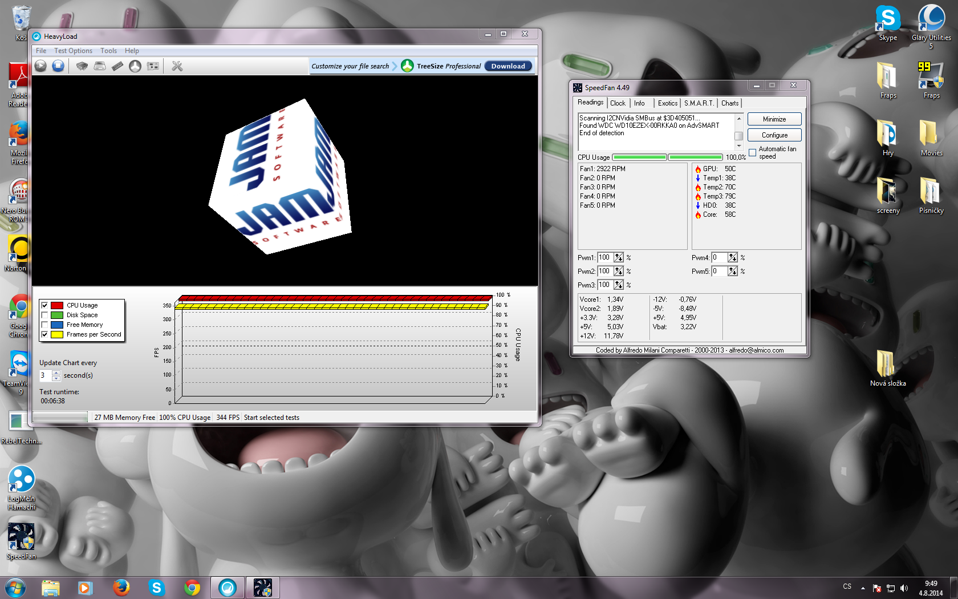Click the TreeSize Professional green logo
Screen dimensions: 958x599
click(x=407, y=66)
